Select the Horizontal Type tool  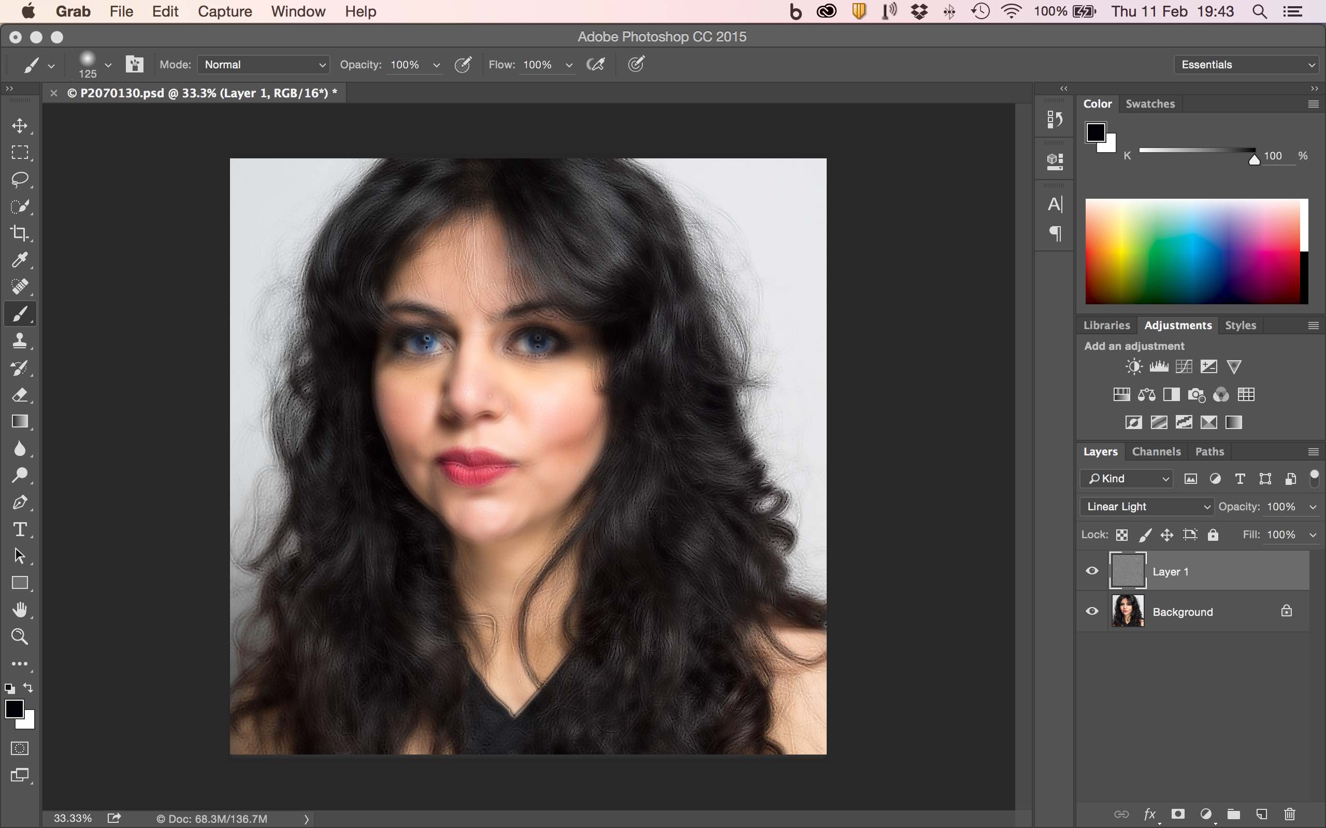pyautogui.click(x=20, y=528)
